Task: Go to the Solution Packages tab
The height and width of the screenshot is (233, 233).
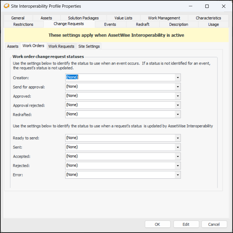Action: coord(83,18)
